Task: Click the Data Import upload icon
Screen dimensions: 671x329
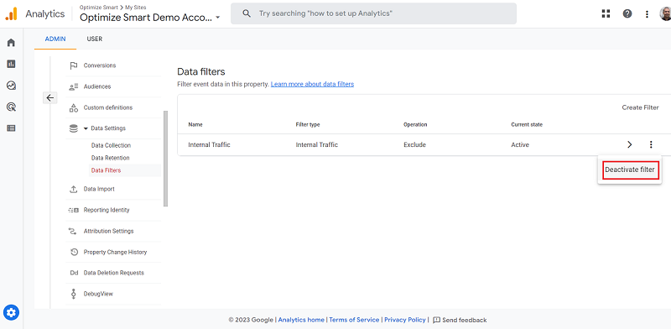Action: pos(74,189)
